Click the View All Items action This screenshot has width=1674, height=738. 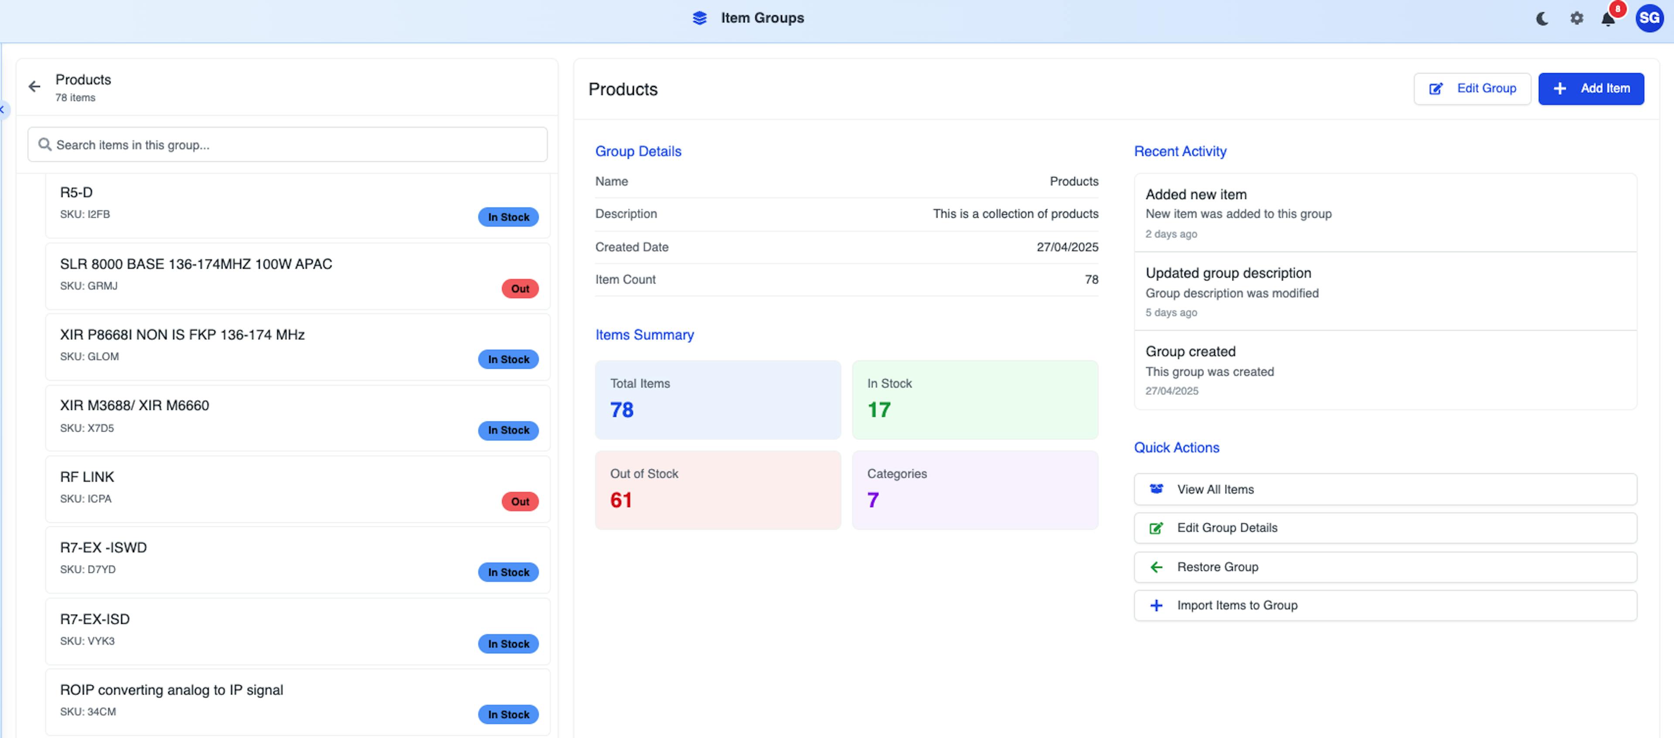1385,489
